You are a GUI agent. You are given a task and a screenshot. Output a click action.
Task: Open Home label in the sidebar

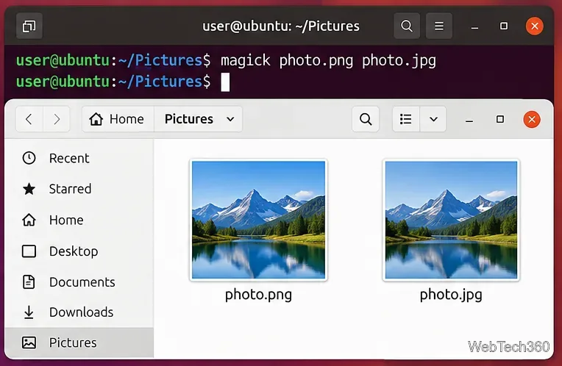tap(66, 220)
